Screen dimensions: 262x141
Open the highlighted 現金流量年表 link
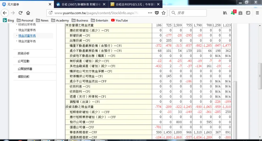click(27, 36)
